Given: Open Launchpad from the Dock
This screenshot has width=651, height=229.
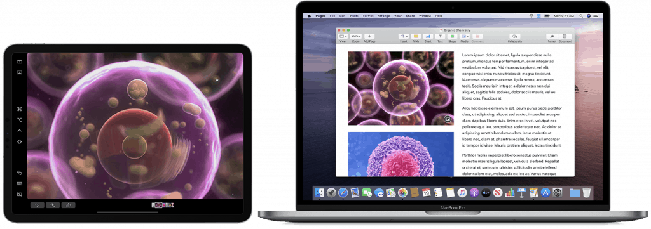Looking at the screenshot, I should click(331, 193).
